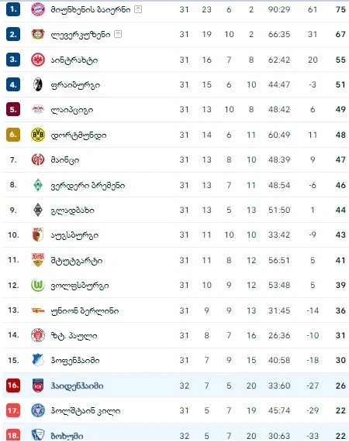
Task: Click the blue rank 1 position badge
Action: click(13, 9)
